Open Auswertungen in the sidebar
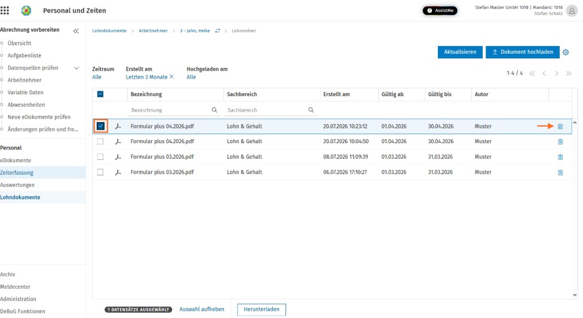The width and height of the screenshot is (583, 318). 17,185
